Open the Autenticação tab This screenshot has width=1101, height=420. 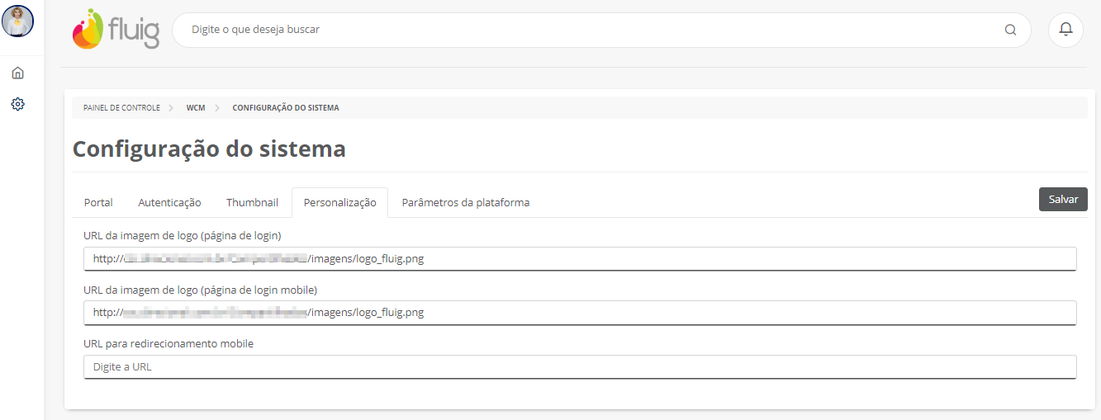169,202
